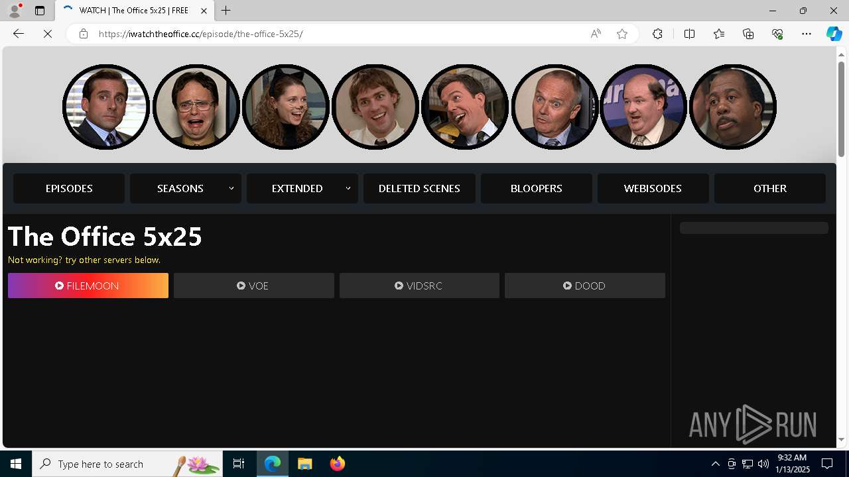The width and height of the screenshot is (849, 477).
Task: Click the page vertical scrollbar thumb
Action: pos(842,109)
